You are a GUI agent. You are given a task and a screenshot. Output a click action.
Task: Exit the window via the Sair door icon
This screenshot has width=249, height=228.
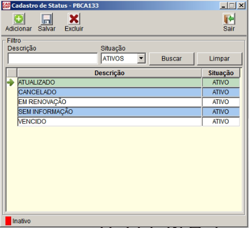tap(229, 19)
